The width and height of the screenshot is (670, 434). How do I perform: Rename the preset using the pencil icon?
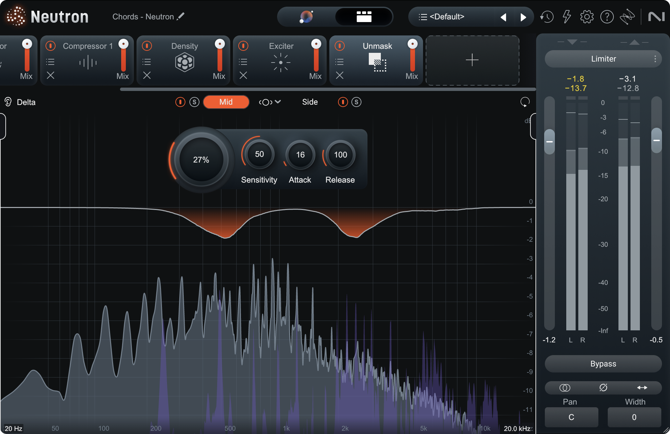tap(181, 16)
